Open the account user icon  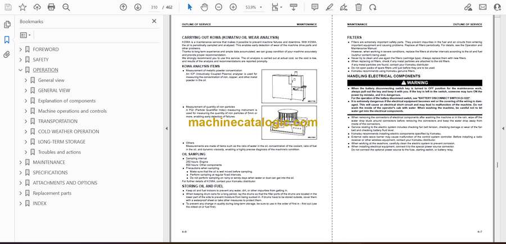click(498, 7)
